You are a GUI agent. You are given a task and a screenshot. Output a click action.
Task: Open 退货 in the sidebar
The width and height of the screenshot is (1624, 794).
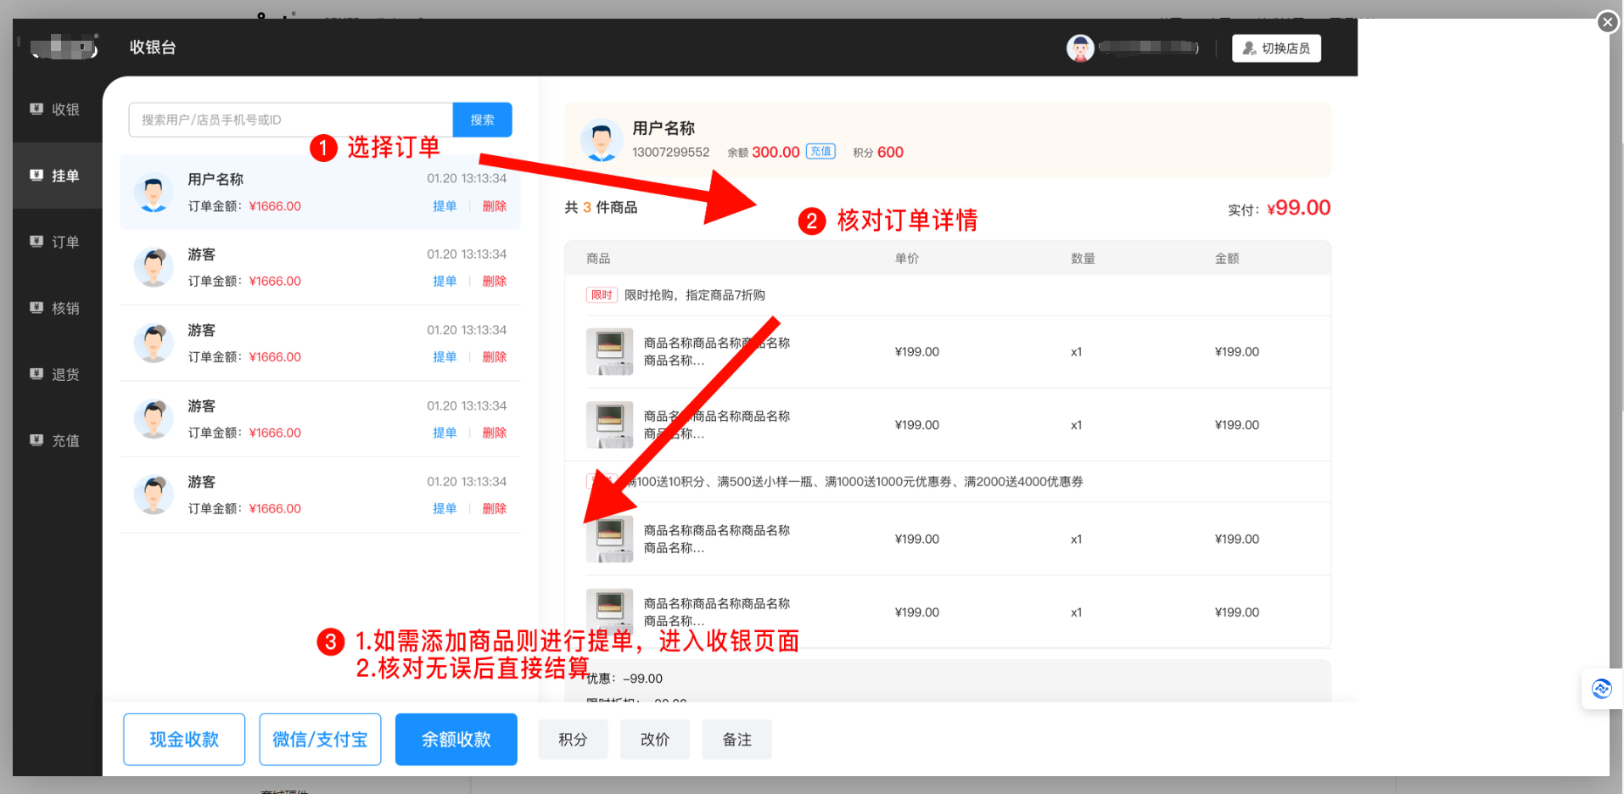[56, 374]
